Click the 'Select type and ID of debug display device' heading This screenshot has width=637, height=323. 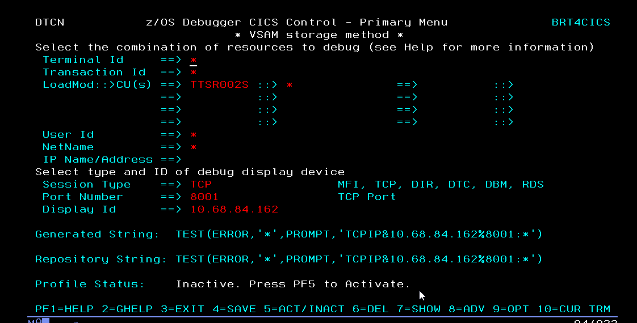coord(190,172)
